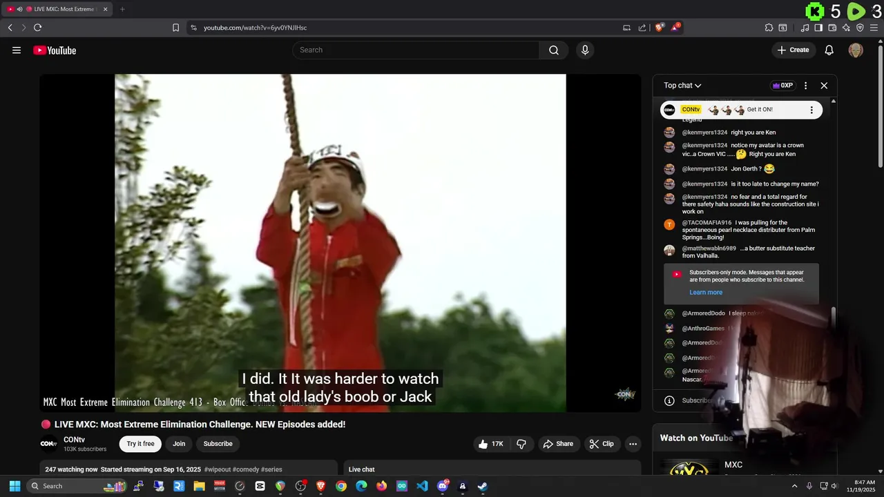Open the YouTube guide hamburger menu
The height and width of the screenshot is (497, 884).
click(x=17, y=50)
